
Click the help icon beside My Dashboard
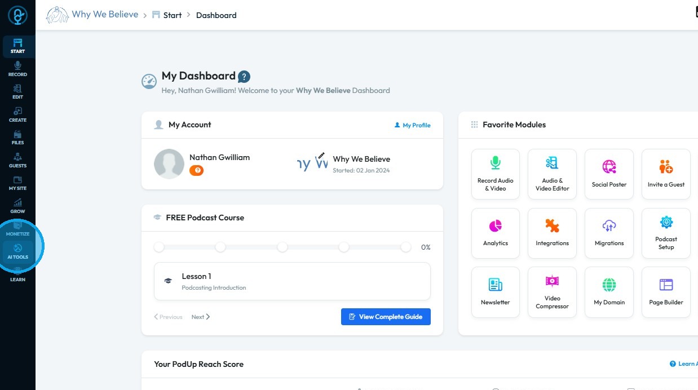244,77
